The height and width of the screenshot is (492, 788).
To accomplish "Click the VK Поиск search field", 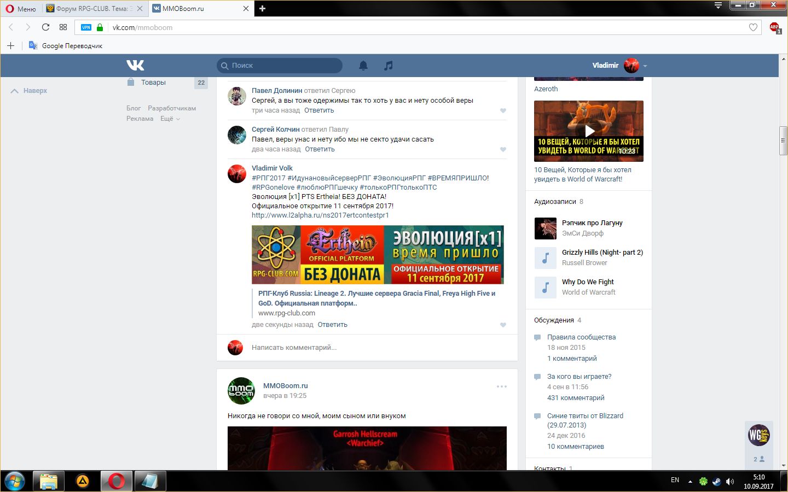I will point(280,65).
